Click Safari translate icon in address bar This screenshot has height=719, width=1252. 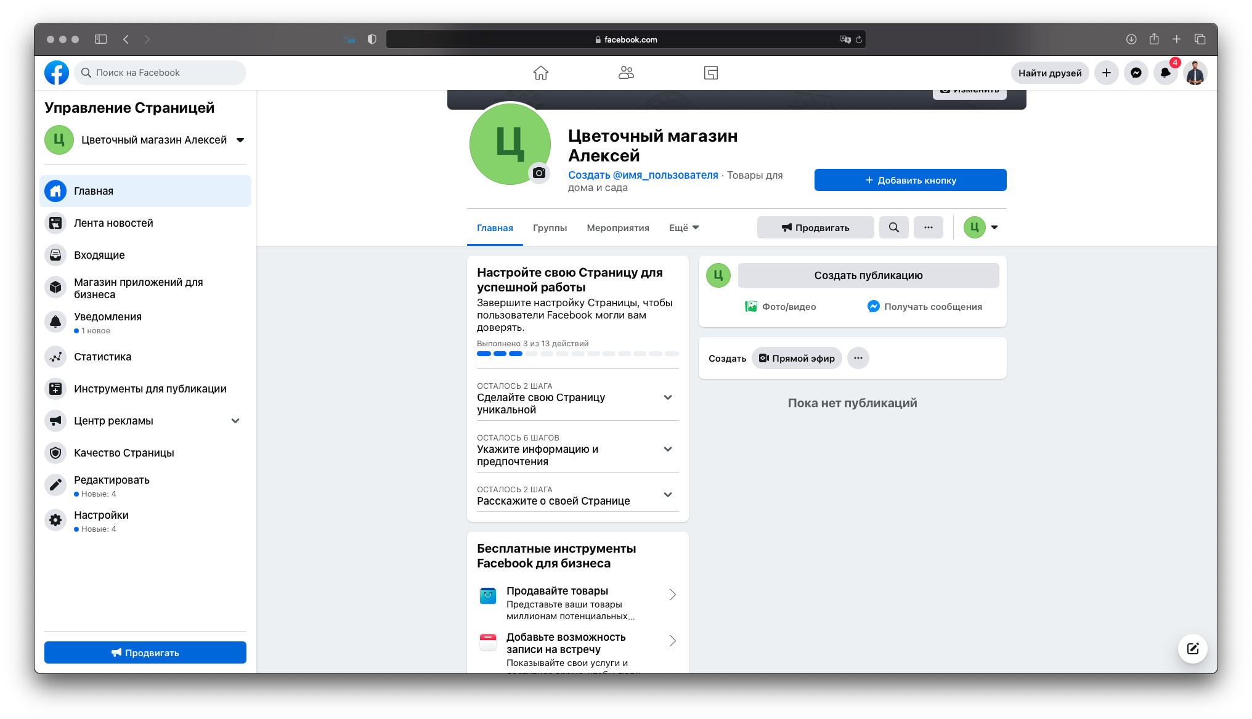845,39
